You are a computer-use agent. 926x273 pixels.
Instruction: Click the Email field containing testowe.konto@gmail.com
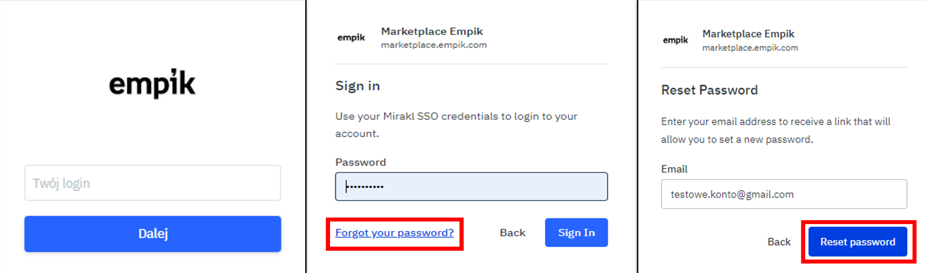click(784, 194)
